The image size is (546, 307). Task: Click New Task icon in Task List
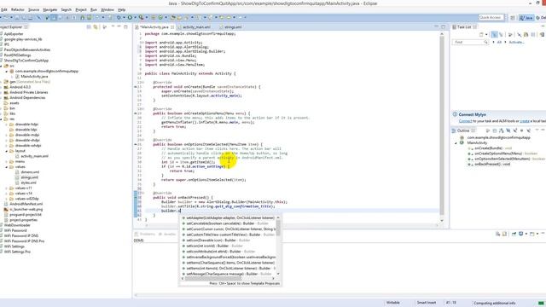coord(481,34)
